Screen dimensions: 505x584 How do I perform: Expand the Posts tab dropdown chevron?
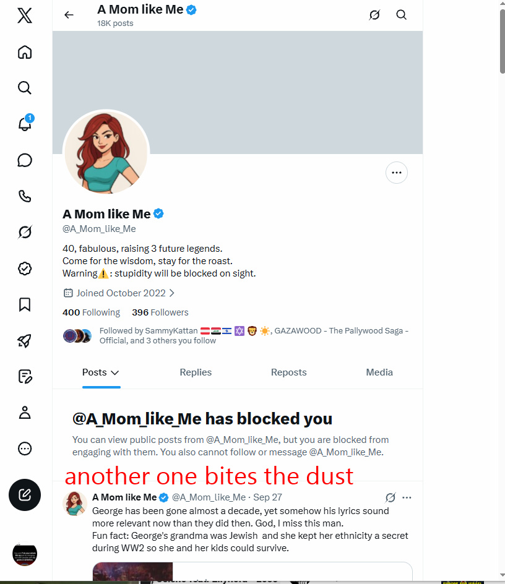coord(114,372)
